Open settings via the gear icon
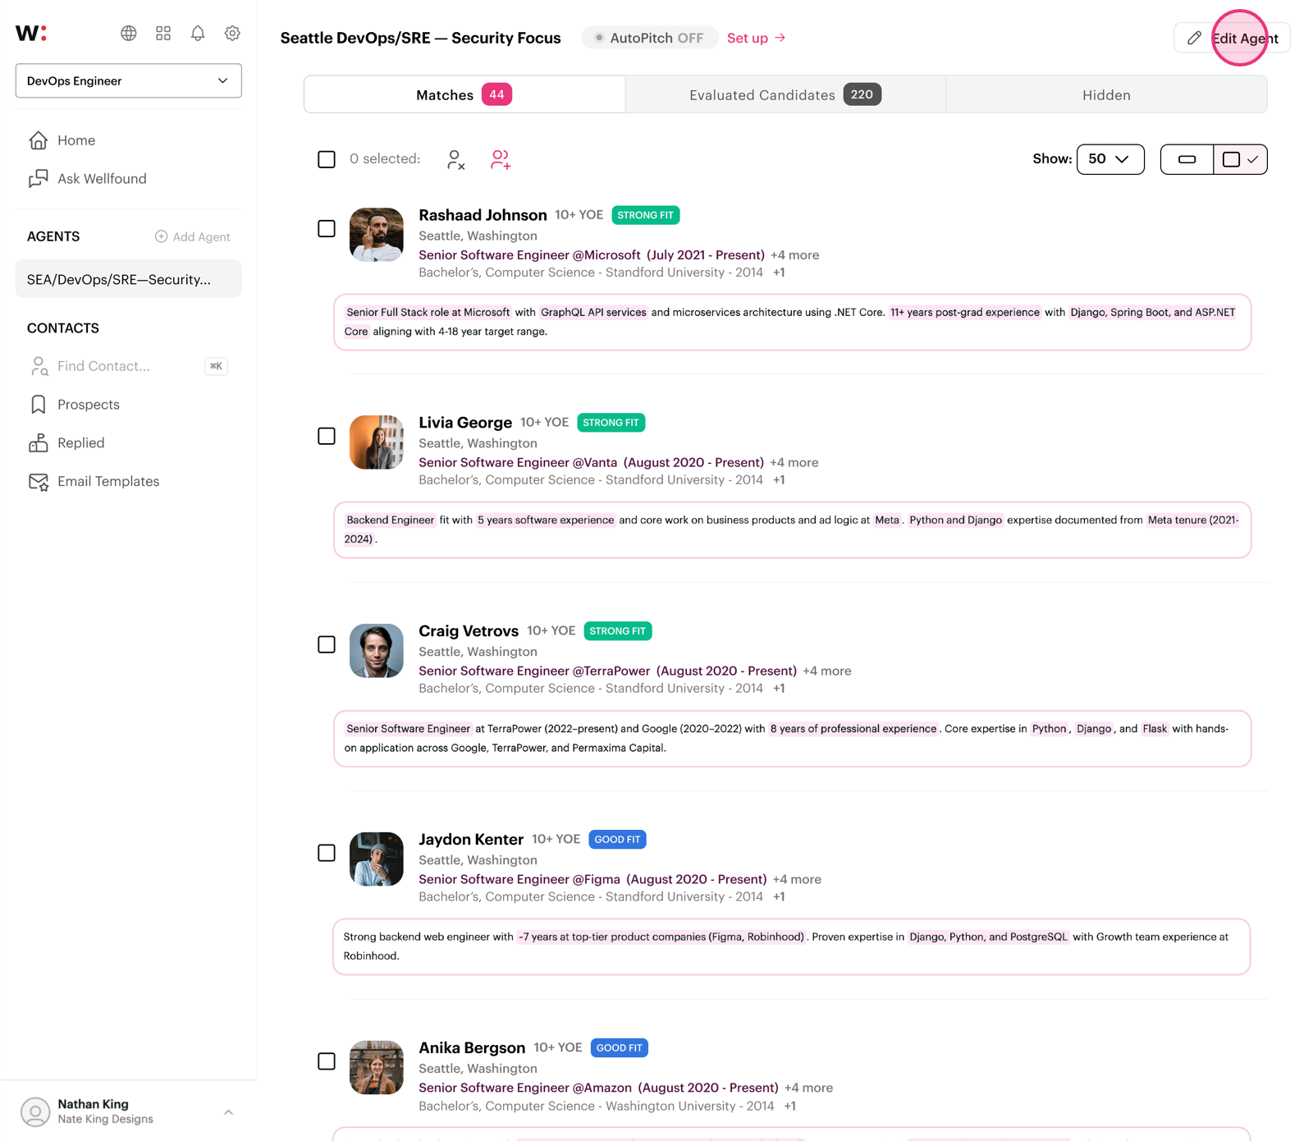Viewport: 1313px width, 1141px height. (232, 34)
